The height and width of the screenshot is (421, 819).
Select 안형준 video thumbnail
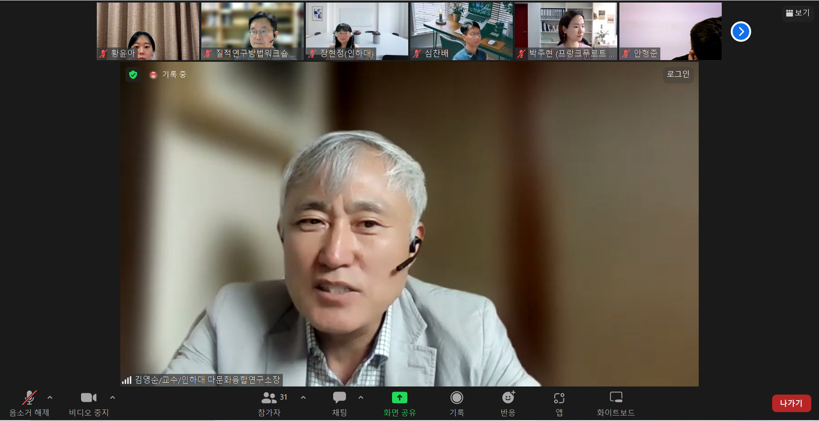671,31
